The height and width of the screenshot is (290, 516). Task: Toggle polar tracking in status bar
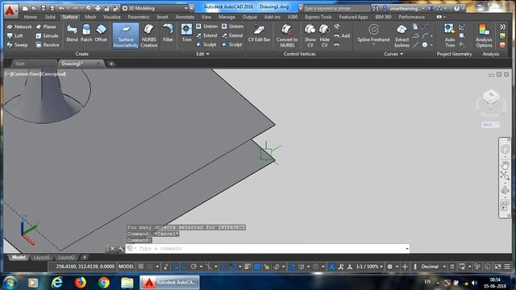(x=193, y=267)
